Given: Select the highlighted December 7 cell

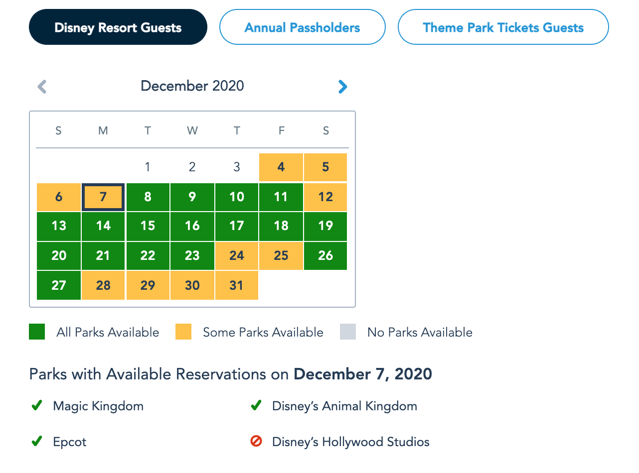Looking at the screenshot, I should [x=103, y=197].
